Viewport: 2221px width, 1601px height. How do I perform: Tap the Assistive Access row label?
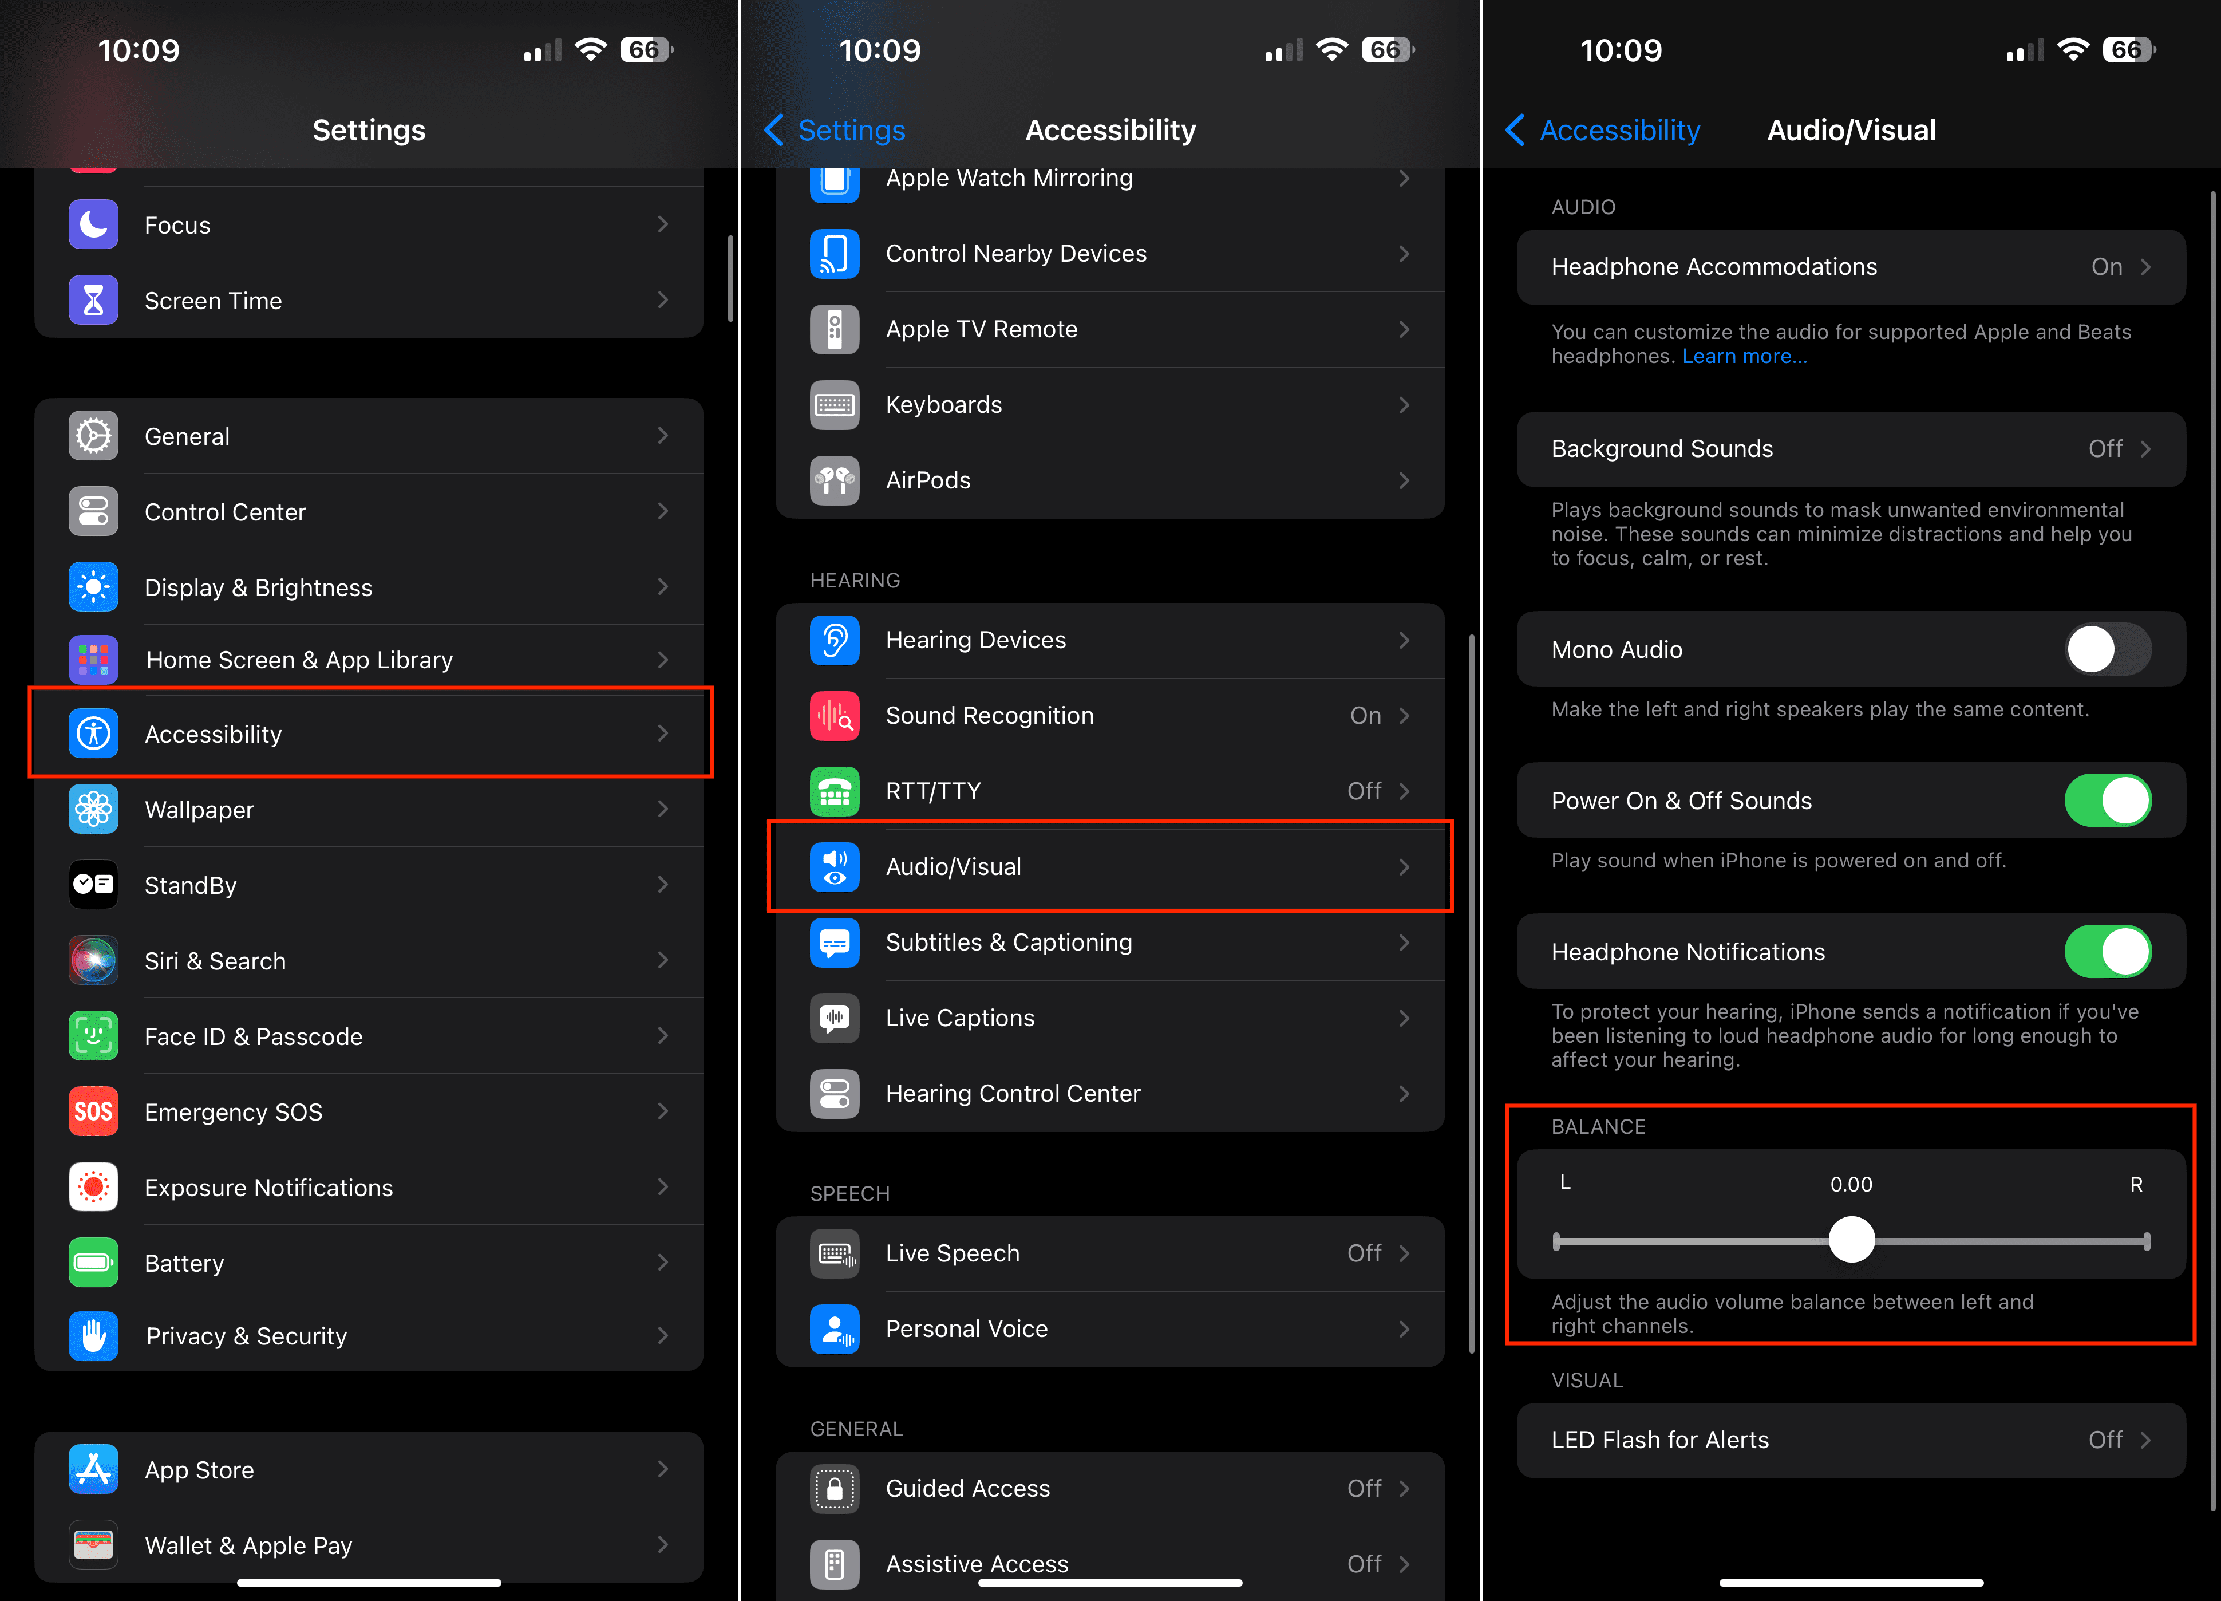click(x=977, y=1564)
